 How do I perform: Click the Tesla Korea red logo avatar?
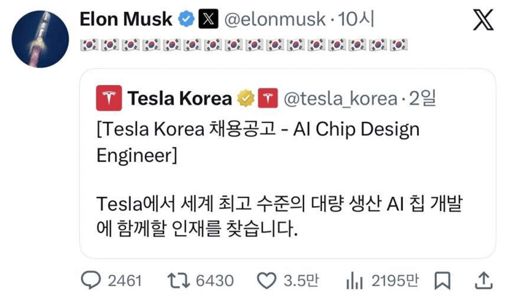pos(109,98)
